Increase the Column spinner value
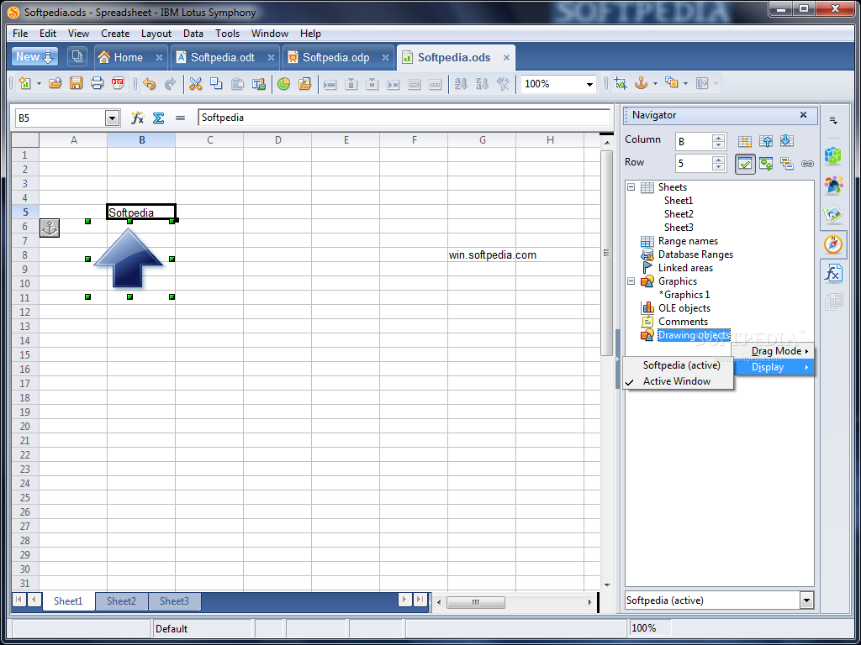Screen dimensions: 861x645 coord(718,138)
